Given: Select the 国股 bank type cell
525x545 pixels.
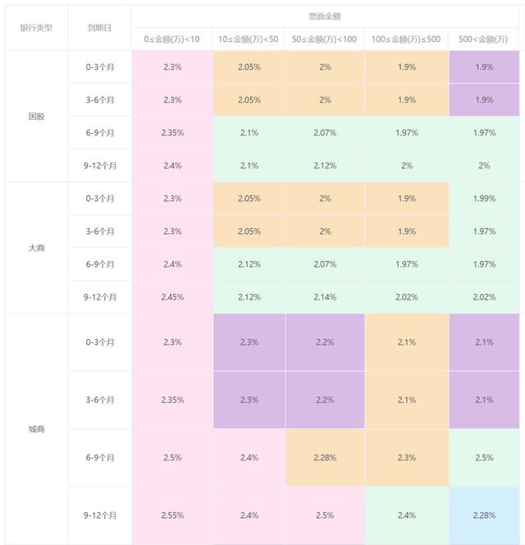Looking at the screenshot, I should pos(36,116).
